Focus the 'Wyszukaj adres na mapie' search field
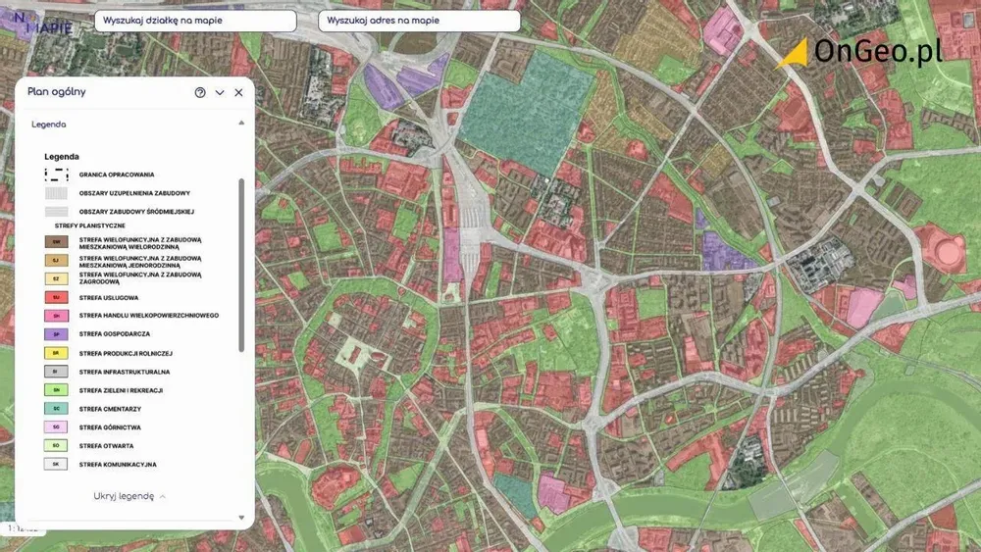Viewport: 981px width, 552px height. pos(419,21)
